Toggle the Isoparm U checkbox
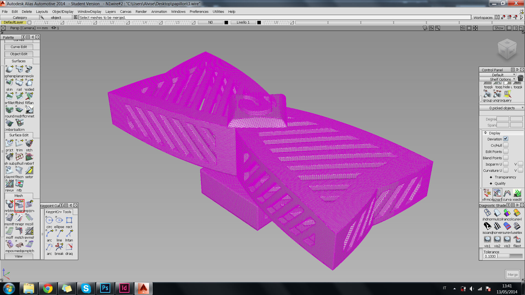 coord(506,164)
